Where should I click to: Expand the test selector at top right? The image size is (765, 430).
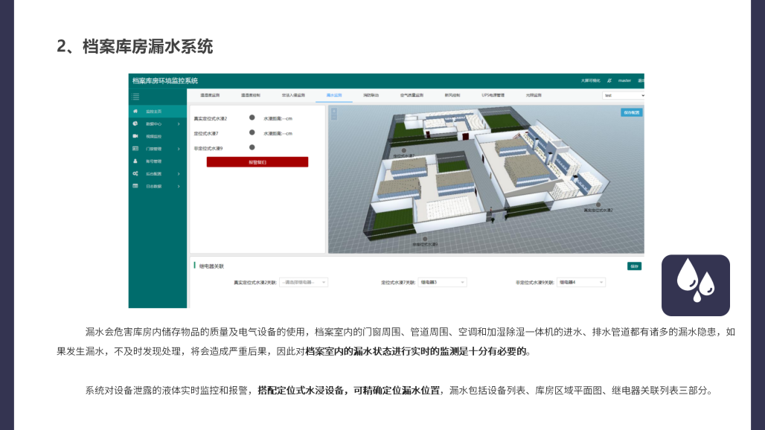pos(625,95)
